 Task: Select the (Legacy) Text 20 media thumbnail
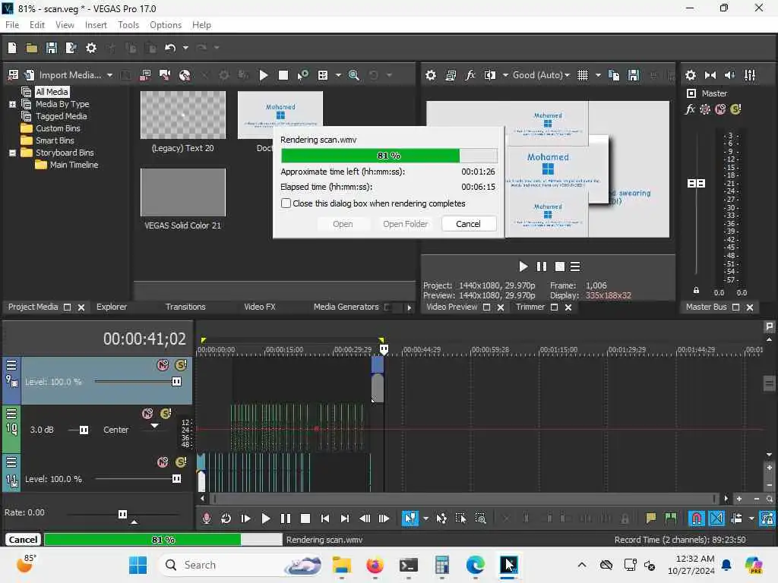coord(182,115)
